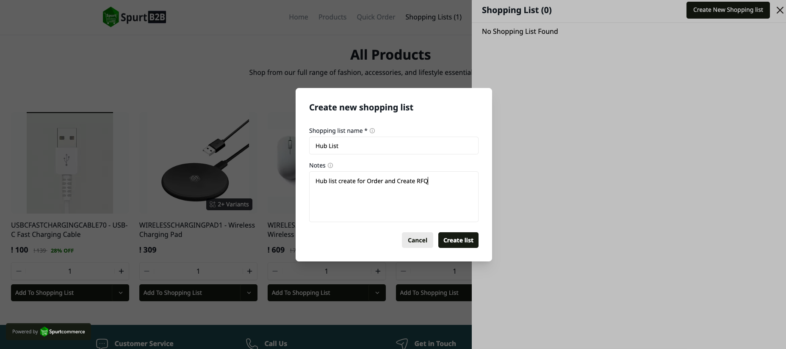Click the Shopping list name input field
786x349 pixels.
(x=393, y=146)
